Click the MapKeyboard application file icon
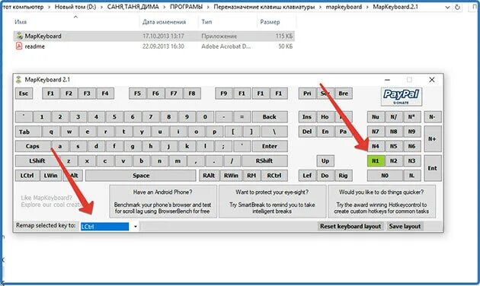480x286 pixels. [20, 36]
